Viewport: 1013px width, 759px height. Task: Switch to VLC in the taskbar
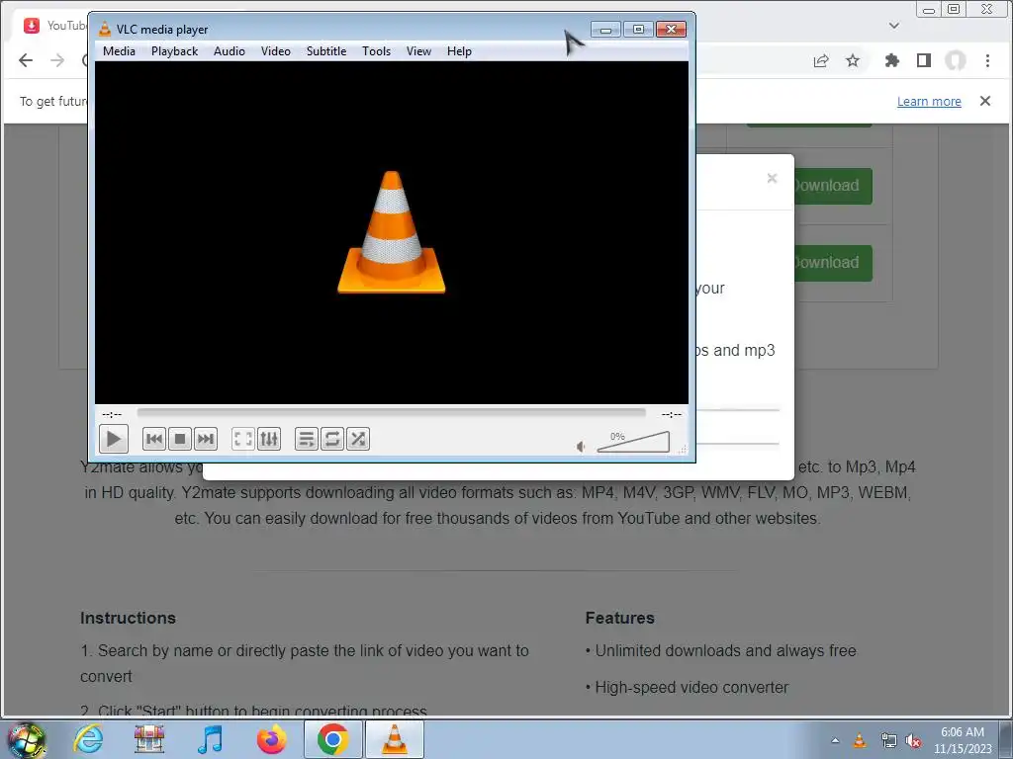[x=395, y=739]
